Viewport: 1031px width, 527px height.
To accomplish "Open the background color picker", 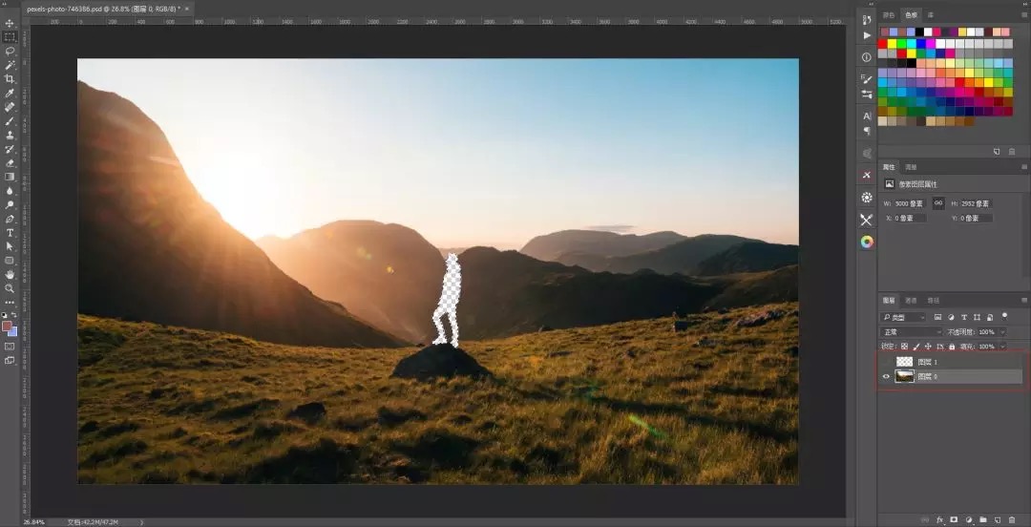I will click(x=13, y=331).
